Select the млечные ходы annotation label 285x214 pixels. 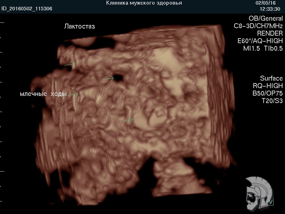pos(43,94)
